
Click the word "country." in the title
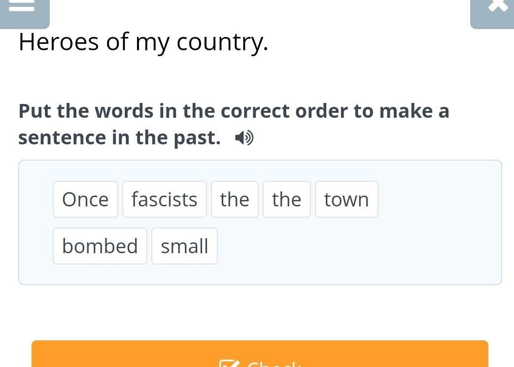click(x=222, y=43)
